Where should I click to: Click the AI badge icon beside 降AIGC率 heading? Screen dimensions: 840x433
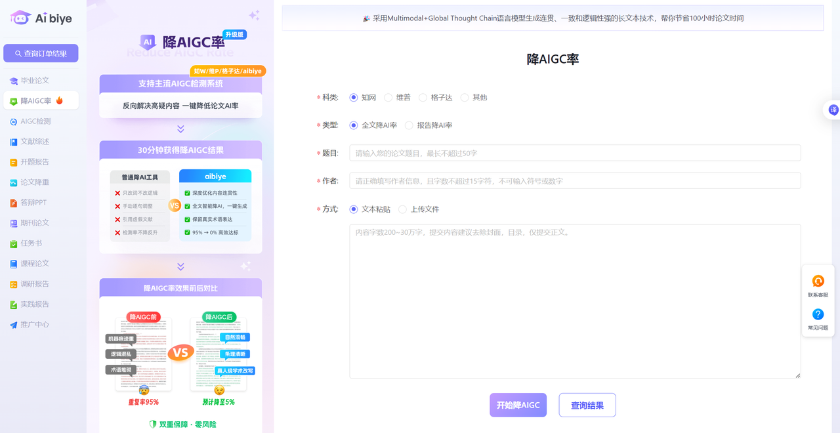(148, 42)
